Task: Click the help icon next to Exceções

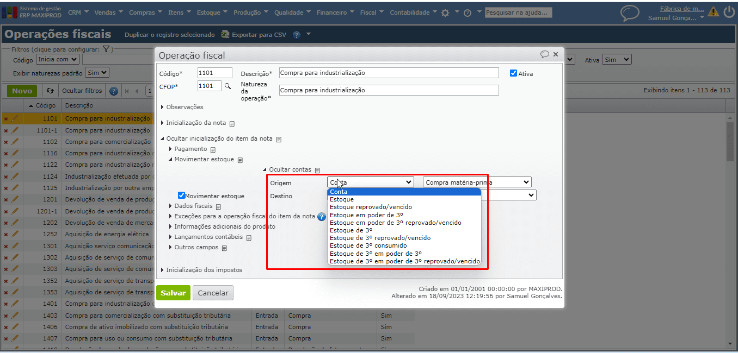Action: pyautogui.click(x=322, y=217)
